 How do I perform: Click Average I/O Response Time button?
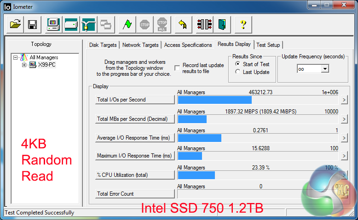coord(135,138)
